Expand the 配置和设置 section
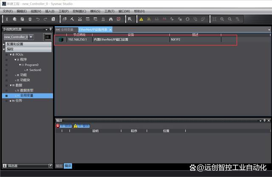Screen dimensions: 272x177 pyautogui.click(x=4, y=44)
